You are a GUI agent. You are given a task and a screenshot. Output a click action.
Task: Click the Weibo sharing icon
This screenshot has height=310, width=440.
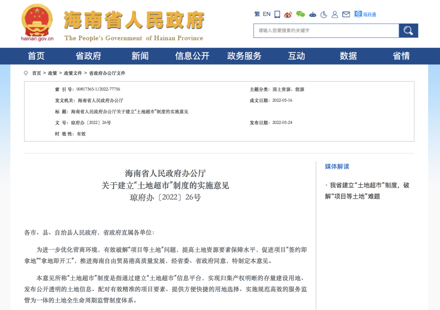click(x=288, y=14)
